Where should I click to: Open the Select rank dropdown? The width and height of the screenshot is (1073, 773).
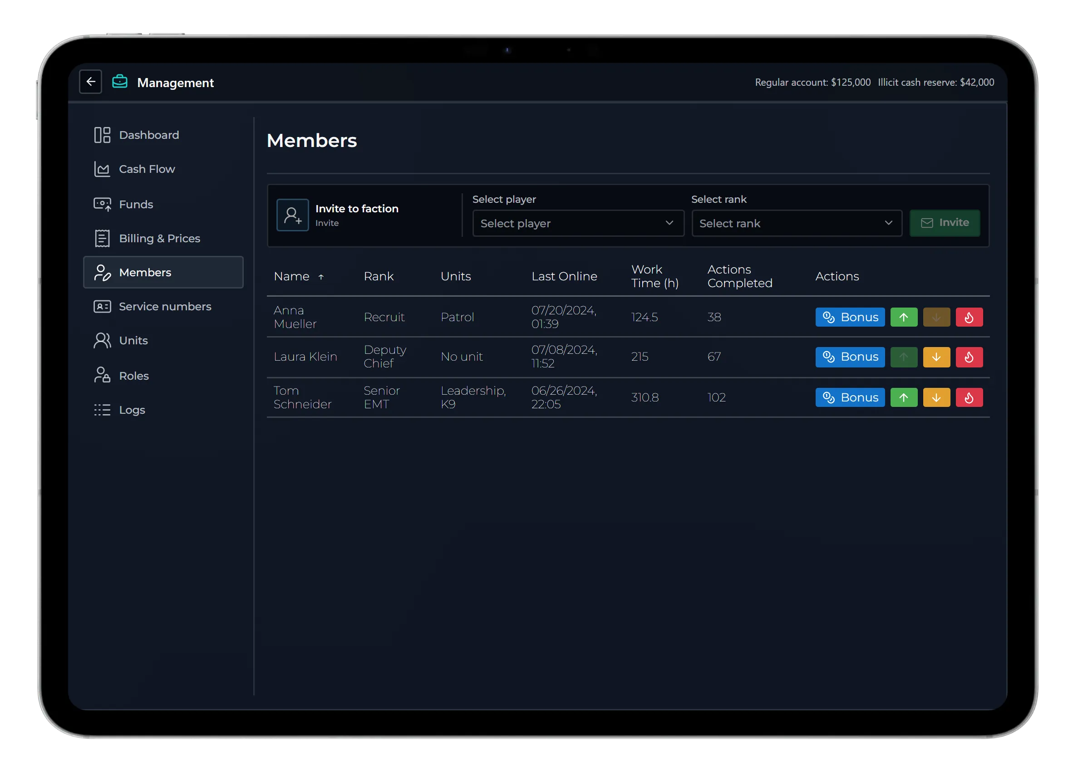click(x=797, y=223)
